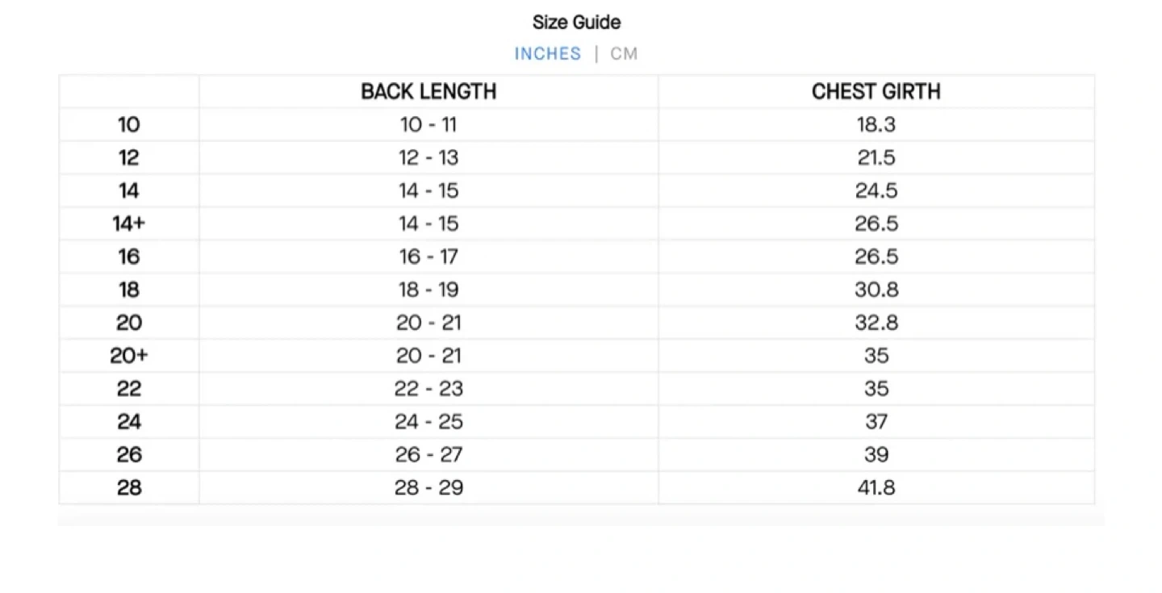Select the size 20+ row label
The width and height of the screenshot is (1162, 593).
(129, 356)
